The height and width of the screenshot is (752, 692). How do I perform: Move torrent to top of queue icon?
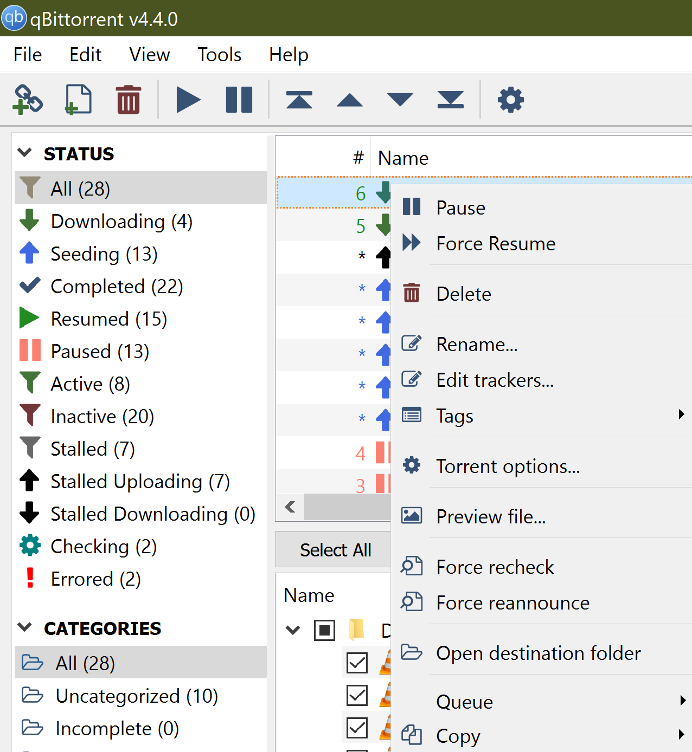pos(299,100)
